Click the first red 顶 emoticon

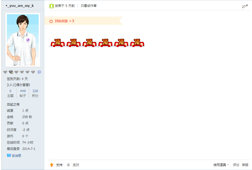pyautogui.click(x=57, y=43)
